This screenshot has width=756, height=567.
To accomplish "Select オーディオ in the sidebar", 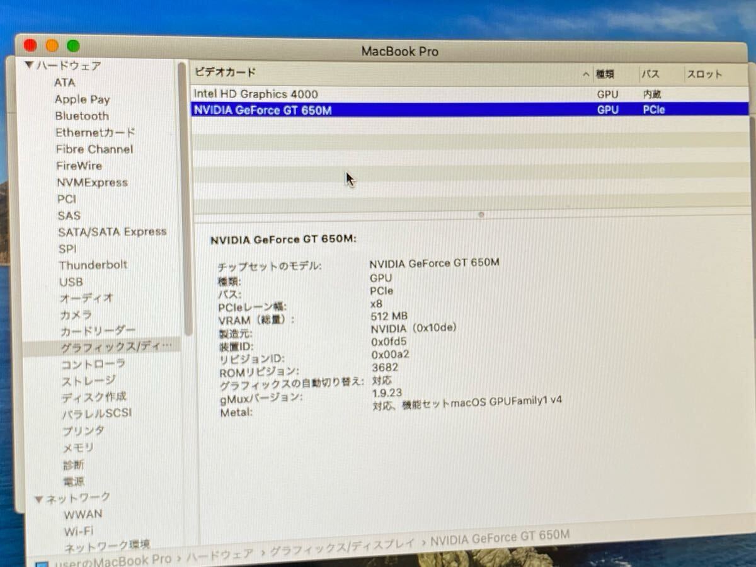I will coord(86,298).
